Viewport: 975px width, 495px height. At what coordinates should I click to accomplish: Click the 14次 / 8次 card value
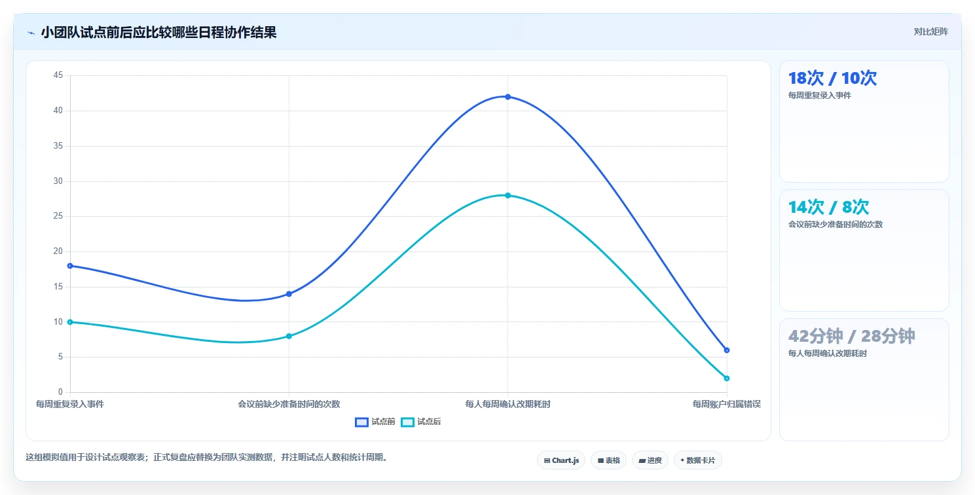(828, 207)
